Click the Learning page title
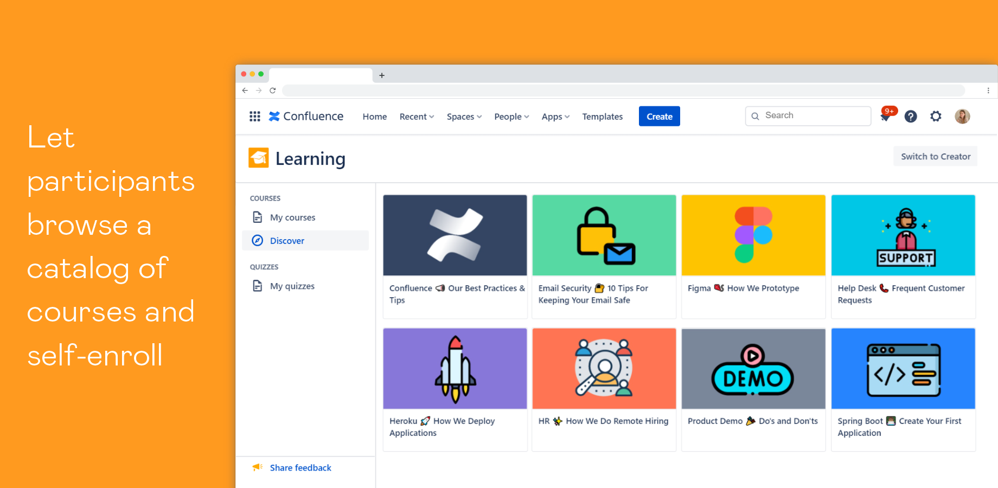 310,158
